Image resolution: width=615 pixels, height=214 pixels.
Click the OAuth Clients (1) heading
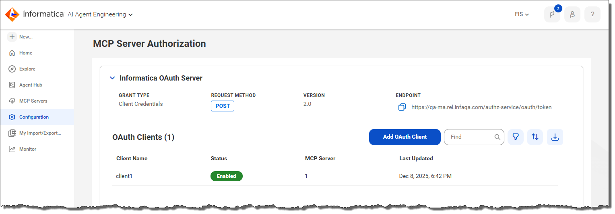pyautogui.click(x=143, y=137)
